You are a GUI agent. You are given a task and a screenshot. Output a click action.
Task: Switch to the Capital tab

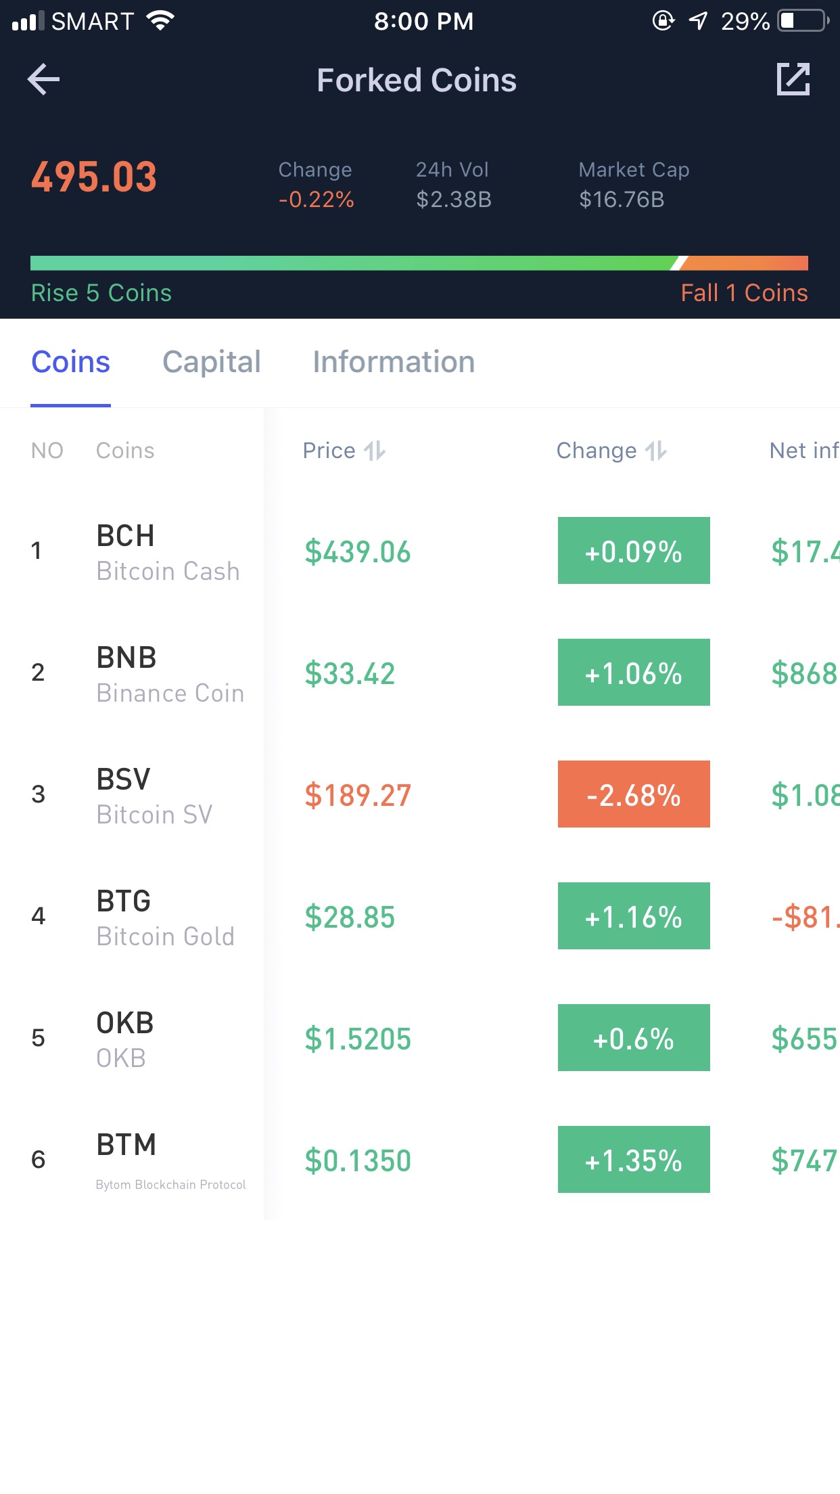click(x=211, y=362)
